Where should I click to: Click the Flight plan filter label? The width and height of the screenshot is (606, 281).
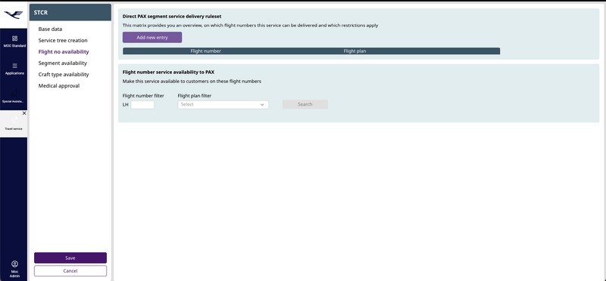pyautogui.click(x=195, y=96)
